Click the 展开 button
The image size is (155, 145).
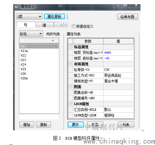coord(75,125)
